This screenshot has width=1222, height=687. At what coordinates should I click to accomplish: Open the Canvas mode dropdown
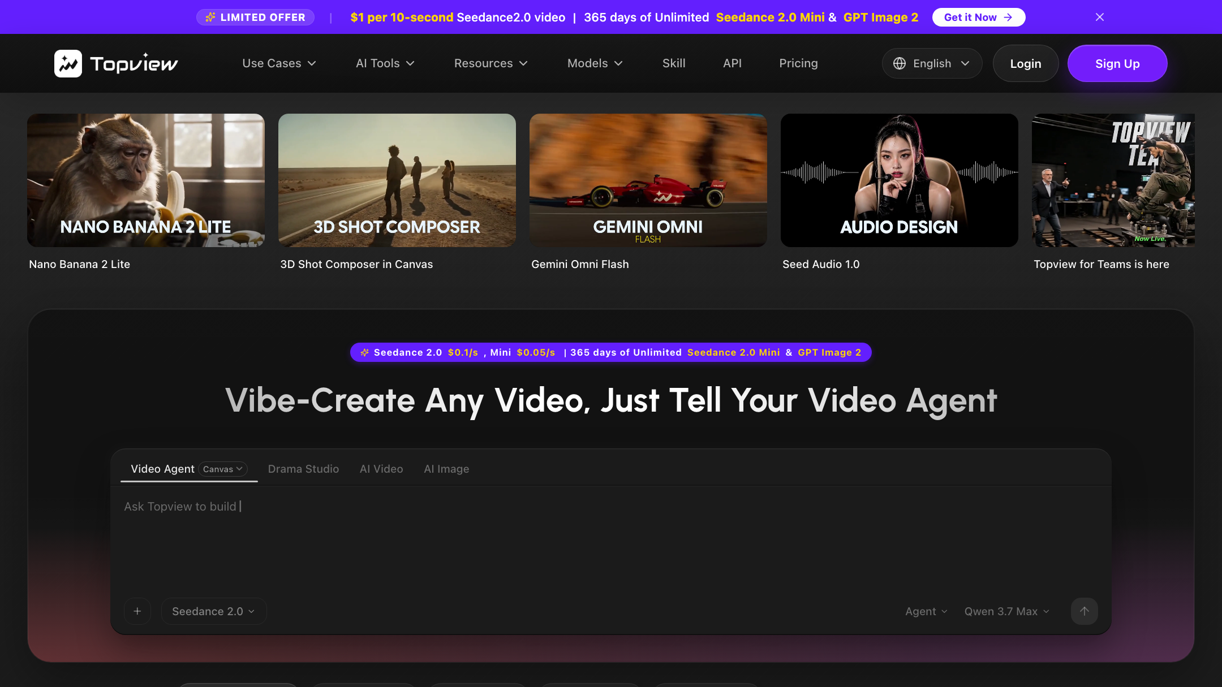[x=223, y=469]
